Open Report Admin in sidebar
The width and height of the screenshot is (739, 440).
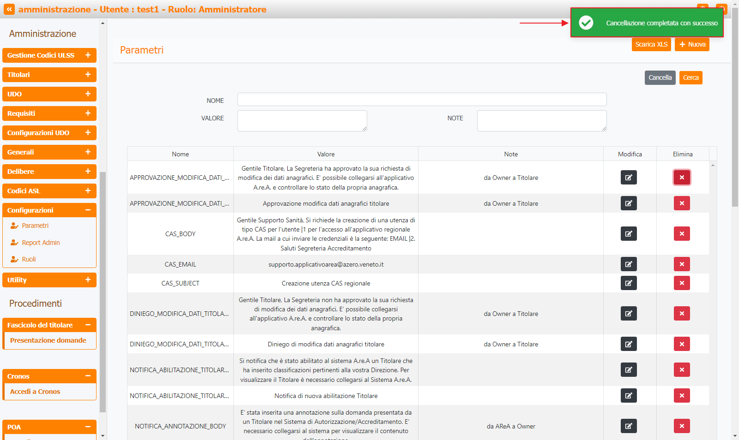click(x=41, y=243)
